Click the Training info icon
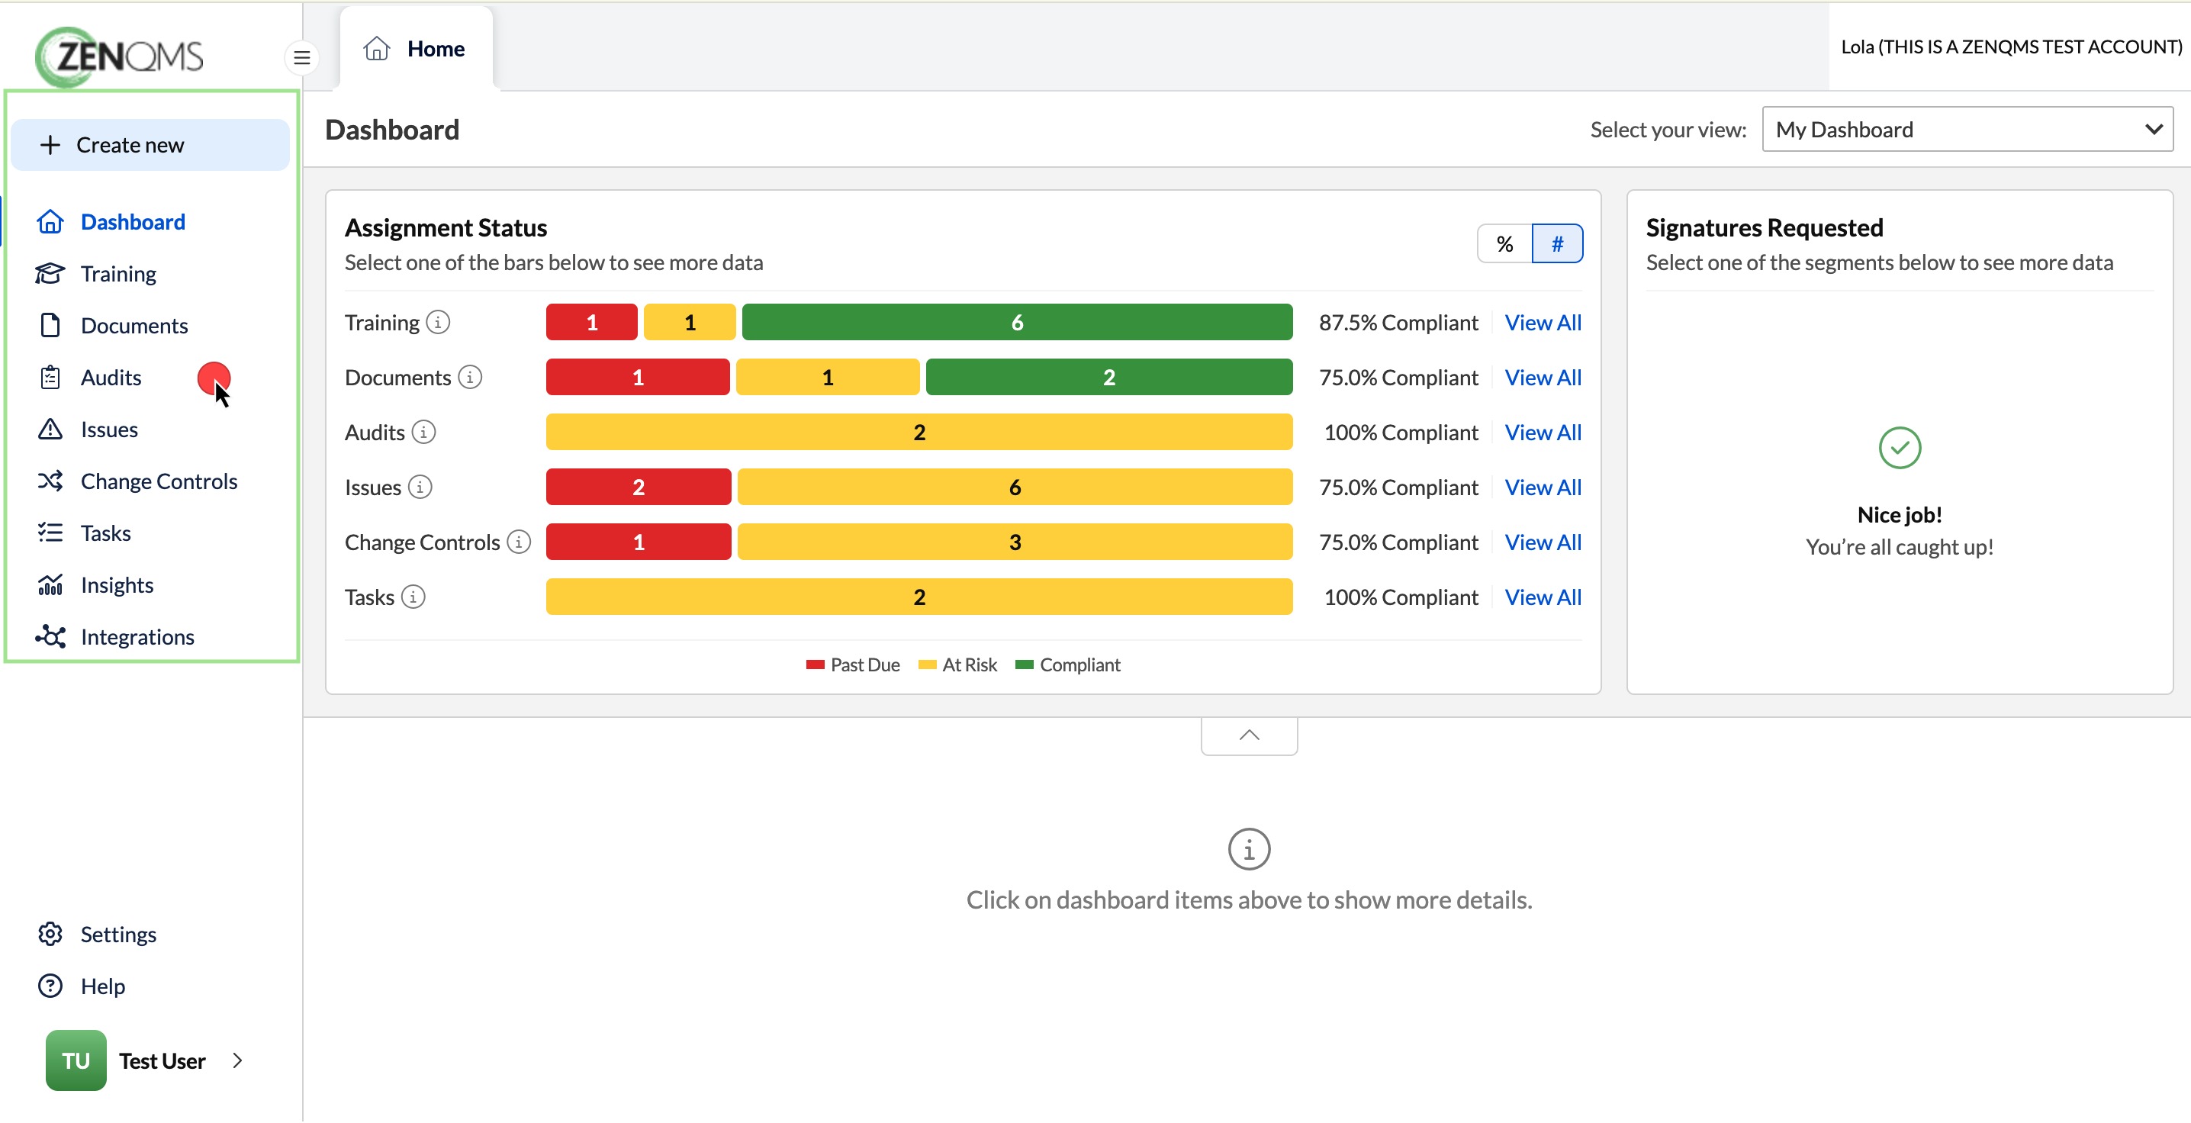The height and width of the screenshot is (1123, 2191). (438, 323)
